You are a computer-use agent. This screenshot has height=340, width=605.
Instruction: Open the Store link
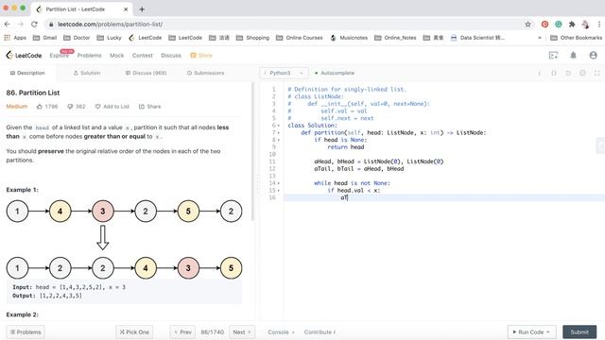click(x=201, y=56)
